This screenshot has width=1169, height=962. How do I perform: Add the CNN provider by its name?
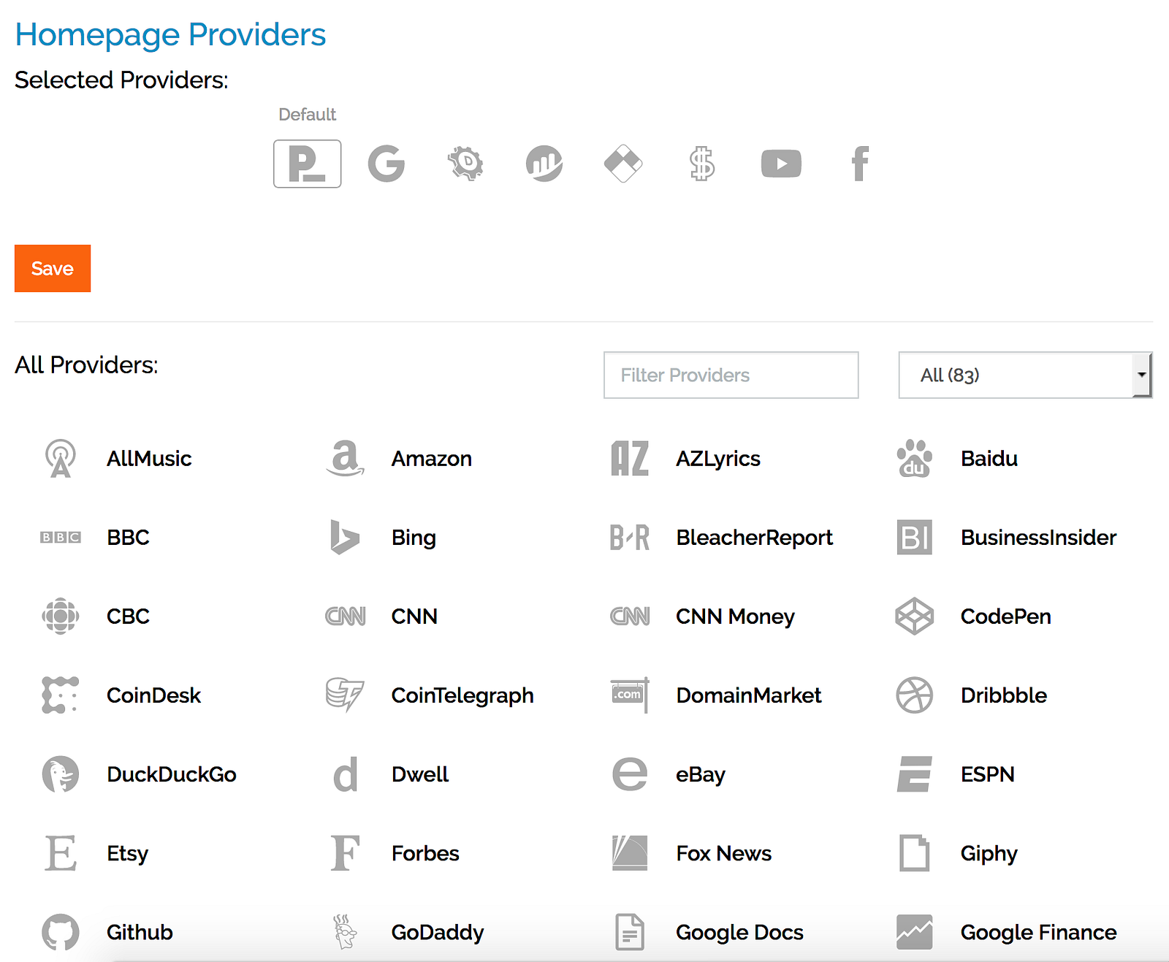tap(414, 616)
